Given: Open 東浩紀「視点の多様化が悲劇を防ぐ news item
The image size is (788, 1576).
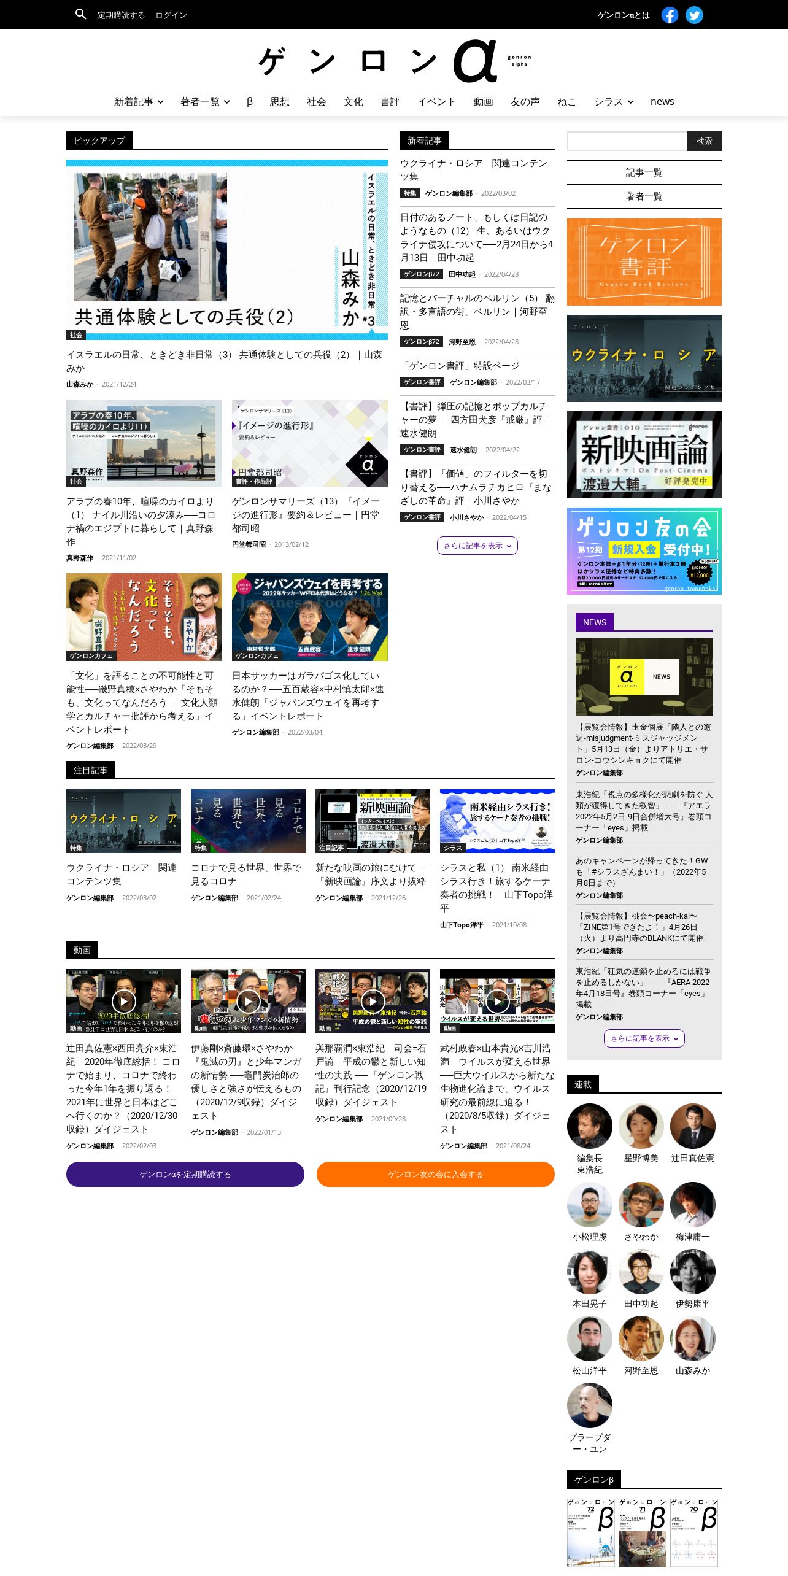Looking at the screenshot, I should pos(644,811).
